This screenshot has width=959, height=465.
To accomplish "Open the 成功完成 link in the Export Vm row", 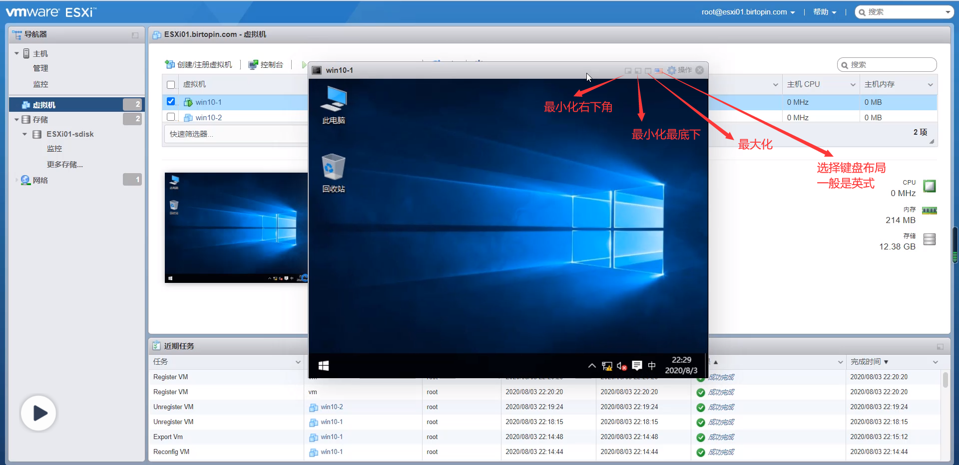I will pyautogui.click(x=721, y=437).
